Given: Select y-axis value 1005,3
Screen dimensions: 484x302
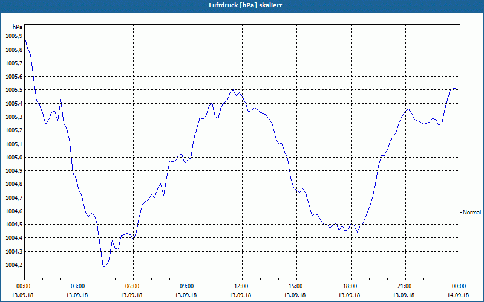Looking at the screenshot, I should pyautogui.click(x=14, y=117).
